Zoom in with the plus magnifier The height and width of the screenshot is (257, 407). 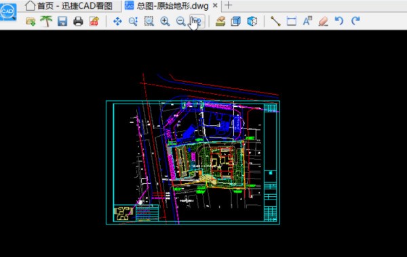pos(165,21)
